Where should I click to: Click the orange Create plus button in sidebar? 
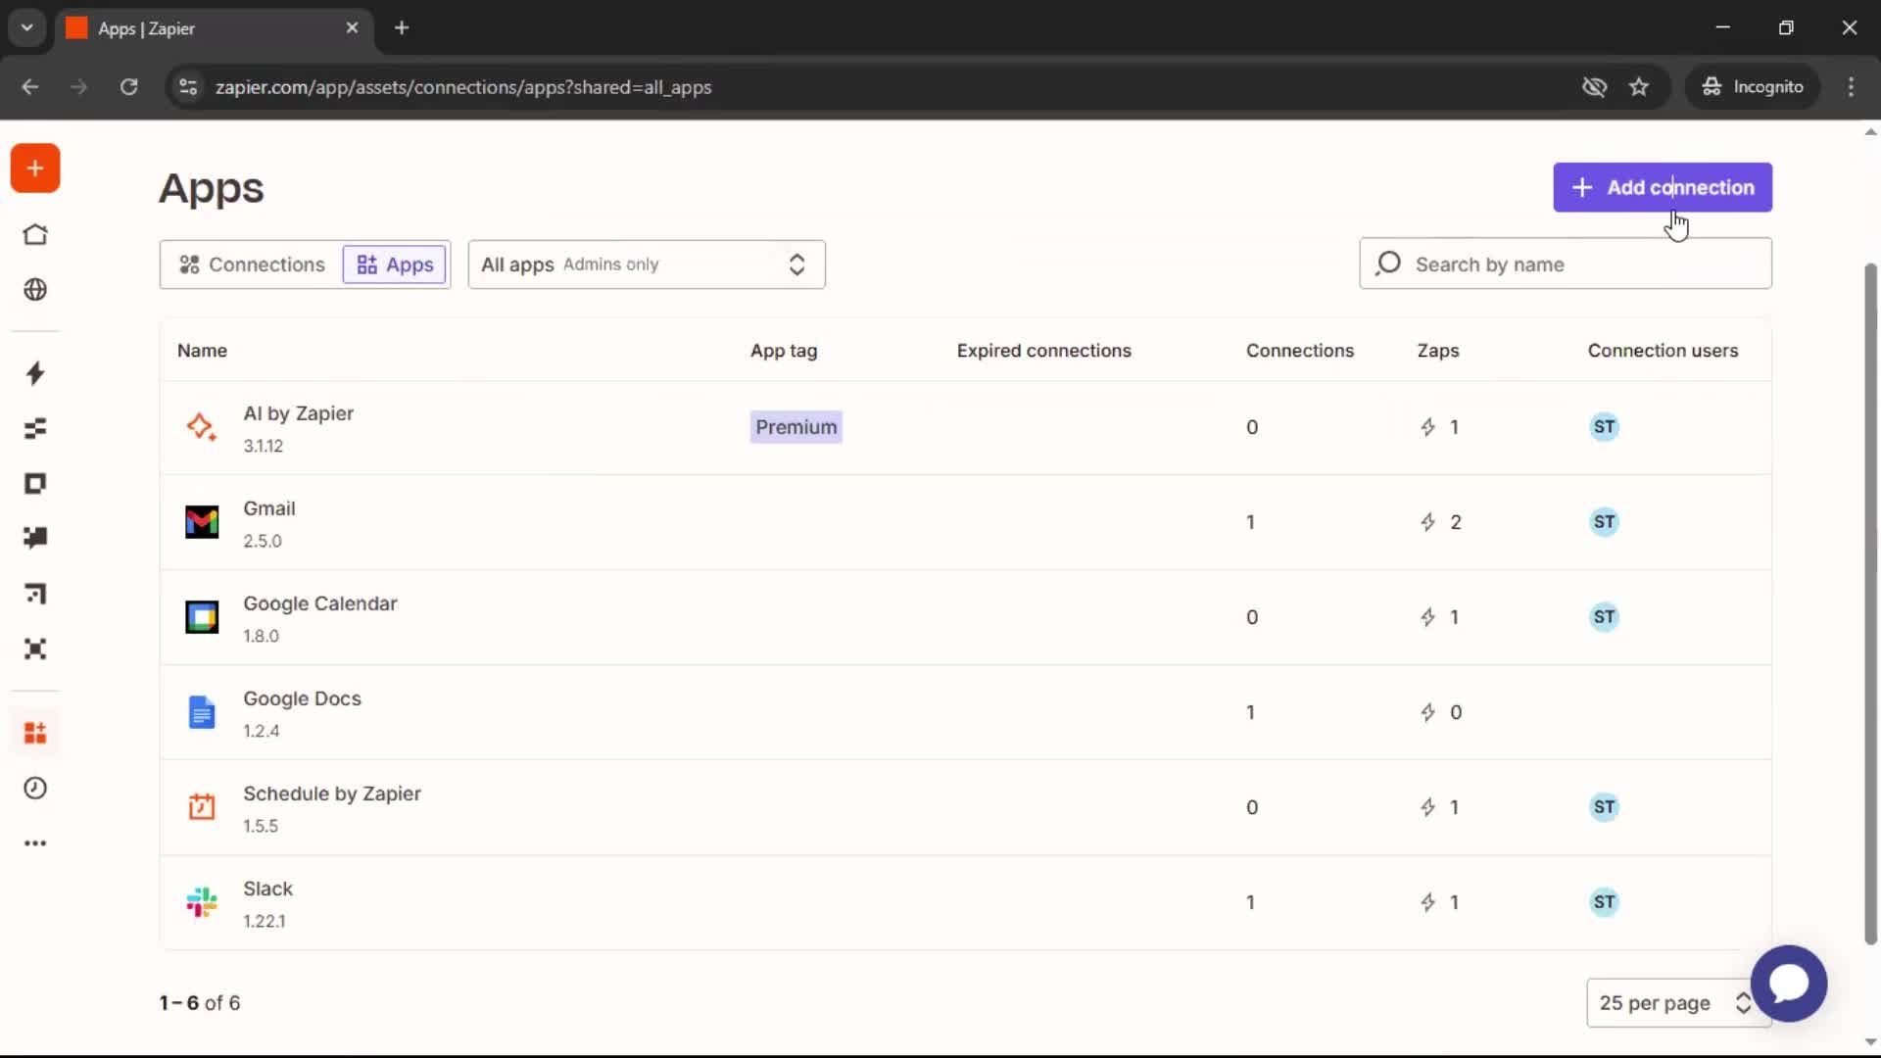[x=35, y=168]
